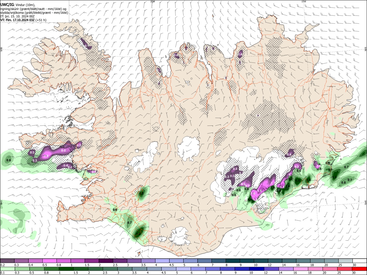Click the pink '1.6' snowfall value on the map

pos(260,191)
